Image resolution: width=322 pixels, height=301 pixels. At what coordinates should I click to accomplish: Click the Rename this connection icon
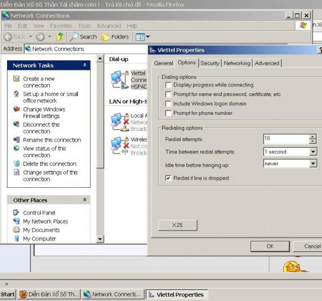(x=17, y=140)
